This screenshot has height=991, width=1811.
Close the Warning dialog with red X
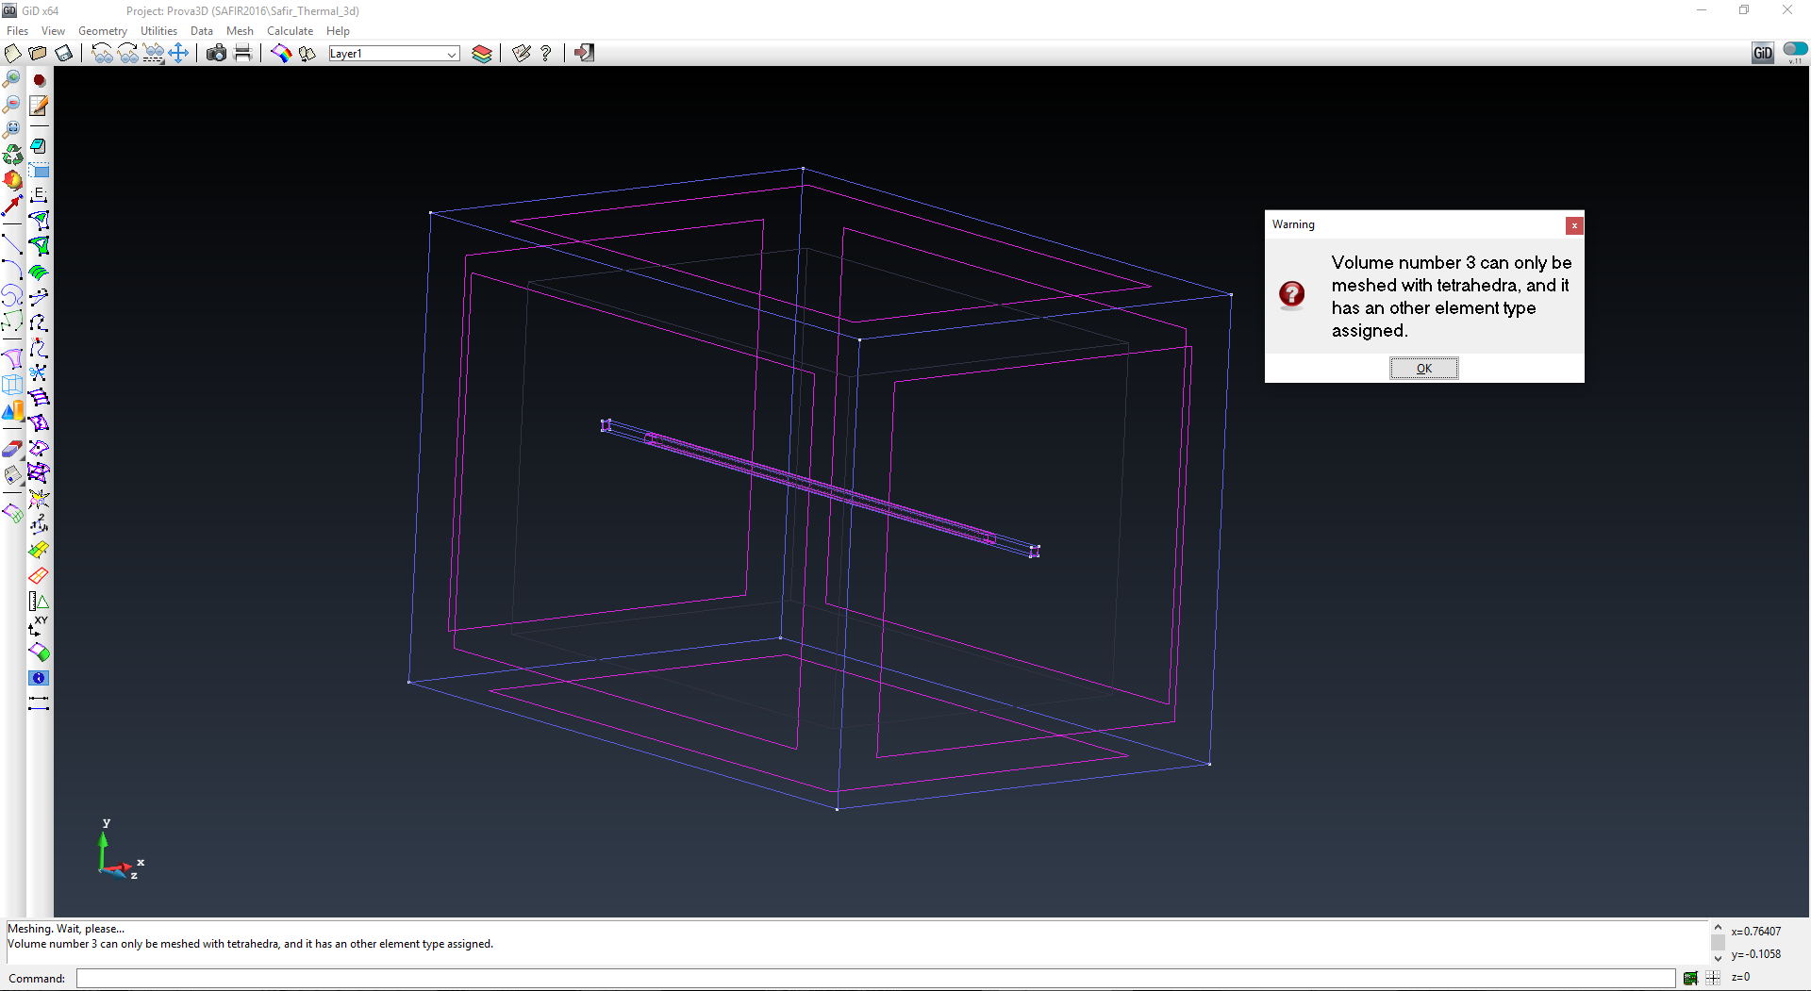(x=1573, y=225)
